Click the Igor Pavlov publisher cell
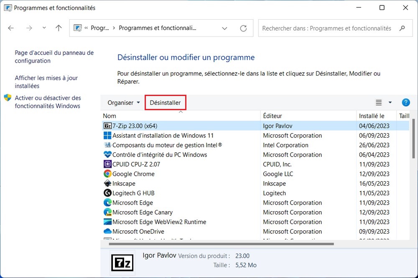This screenshot has width=418, height=278. (x=278, y=126)
